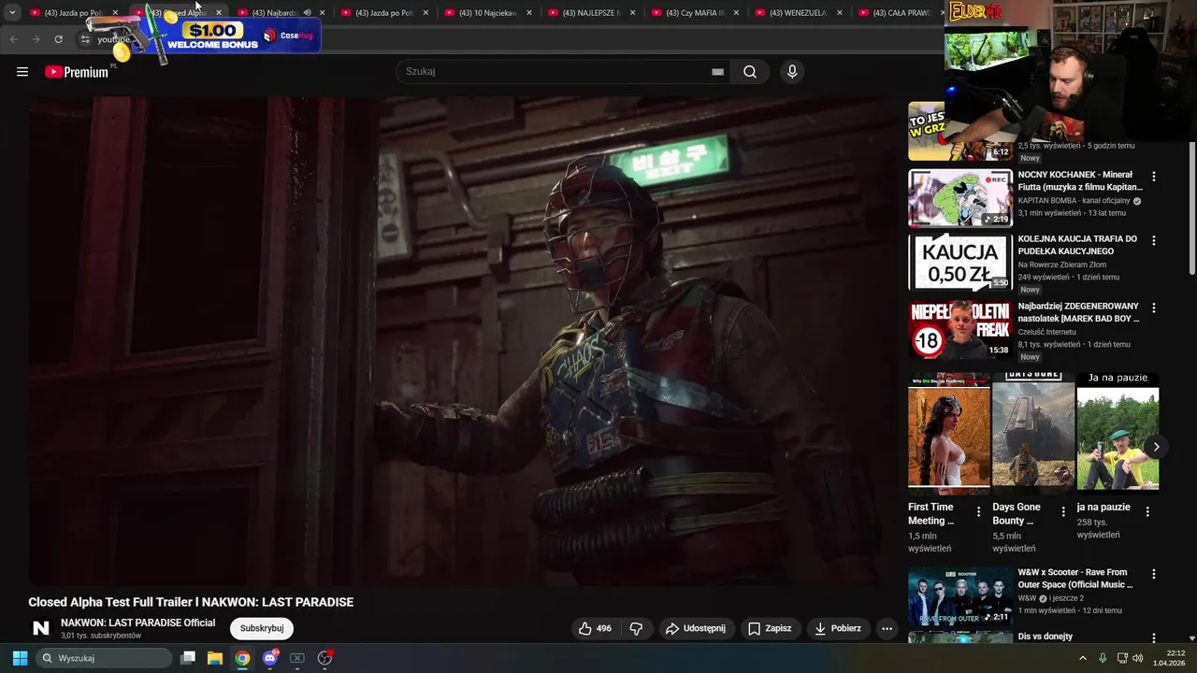
Task: Start voice search with microphone icon
Action: point(792,72)
